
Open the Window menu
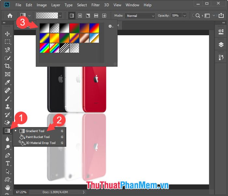132,5
